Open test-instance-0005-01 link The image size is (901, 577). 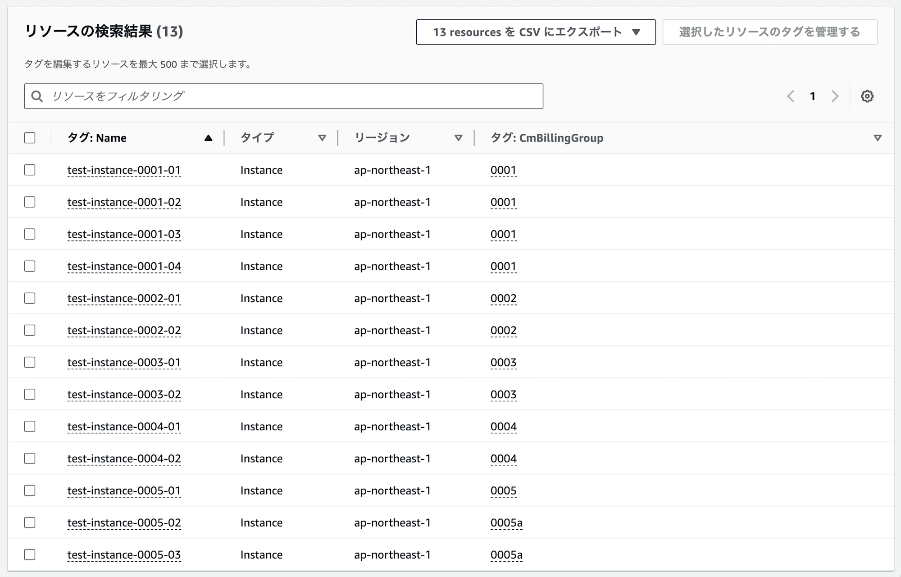point(124,491)
